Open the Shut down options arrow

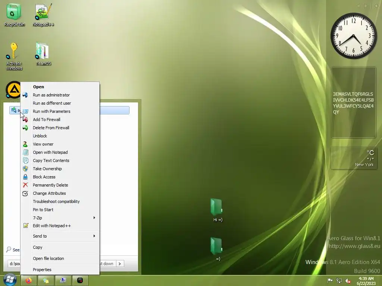(120, 264)
